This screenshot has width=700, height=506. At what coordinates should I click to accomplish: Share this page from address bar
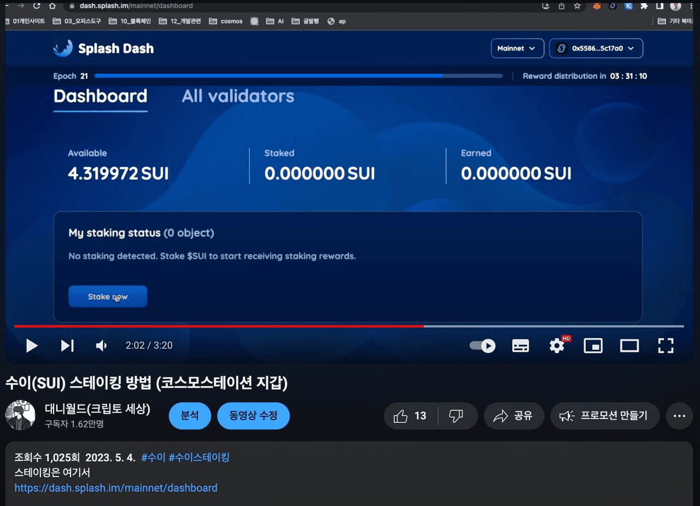(562, 6)
